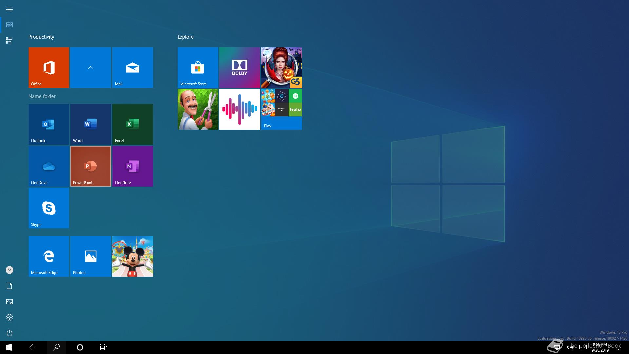Launch Word from the folder

(x=91, y=124)
